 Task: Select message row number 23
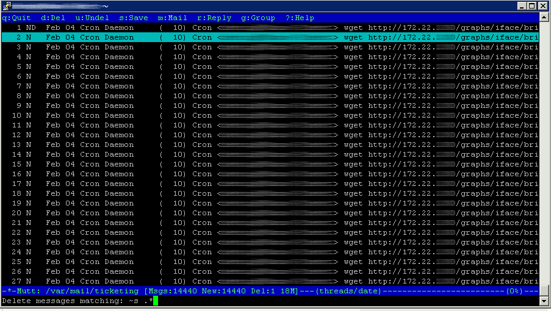point(270,242)
